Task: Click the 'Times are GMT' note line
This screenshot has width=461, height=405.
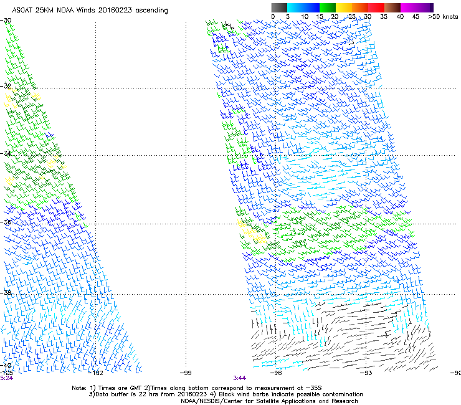Action: (x=197, y=388)
